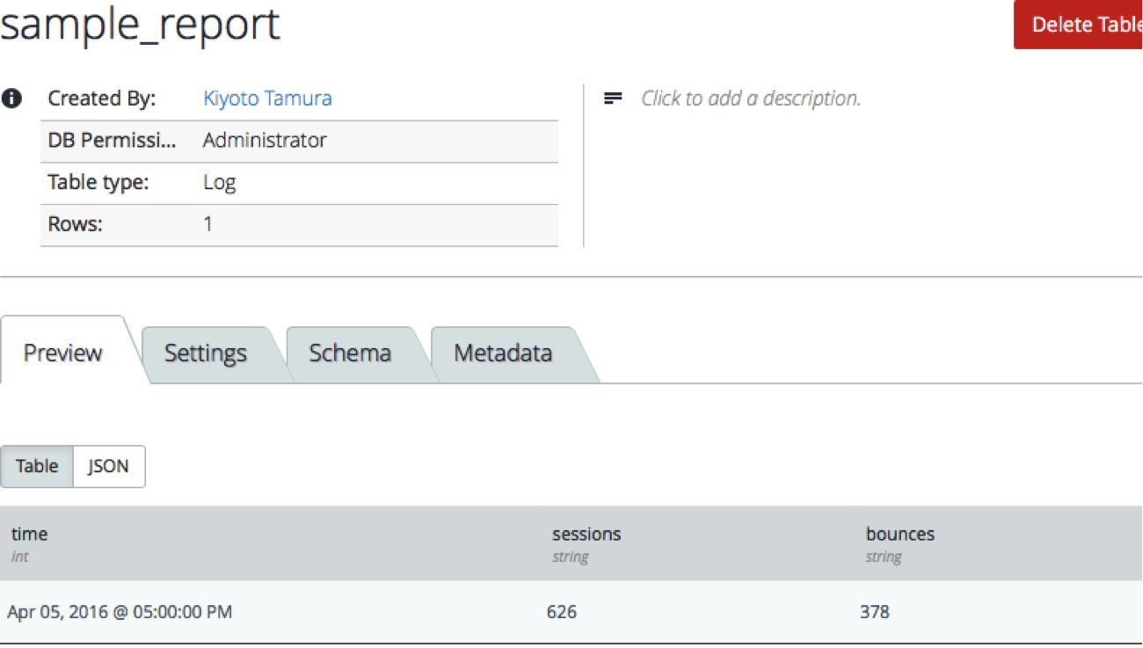Screen dimensions: 1143x648
Task: Click the sessions column header
Action: point(586,534)
